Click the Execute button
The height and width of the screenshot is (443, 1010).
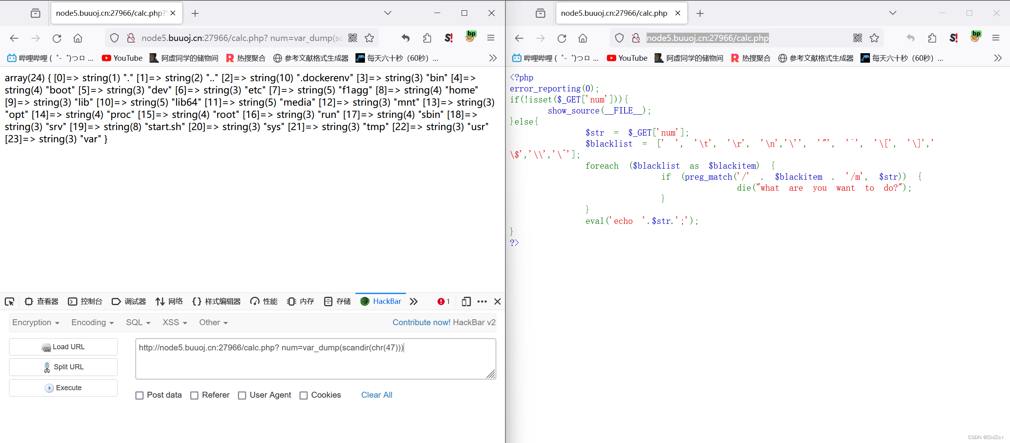coord(63,387)
